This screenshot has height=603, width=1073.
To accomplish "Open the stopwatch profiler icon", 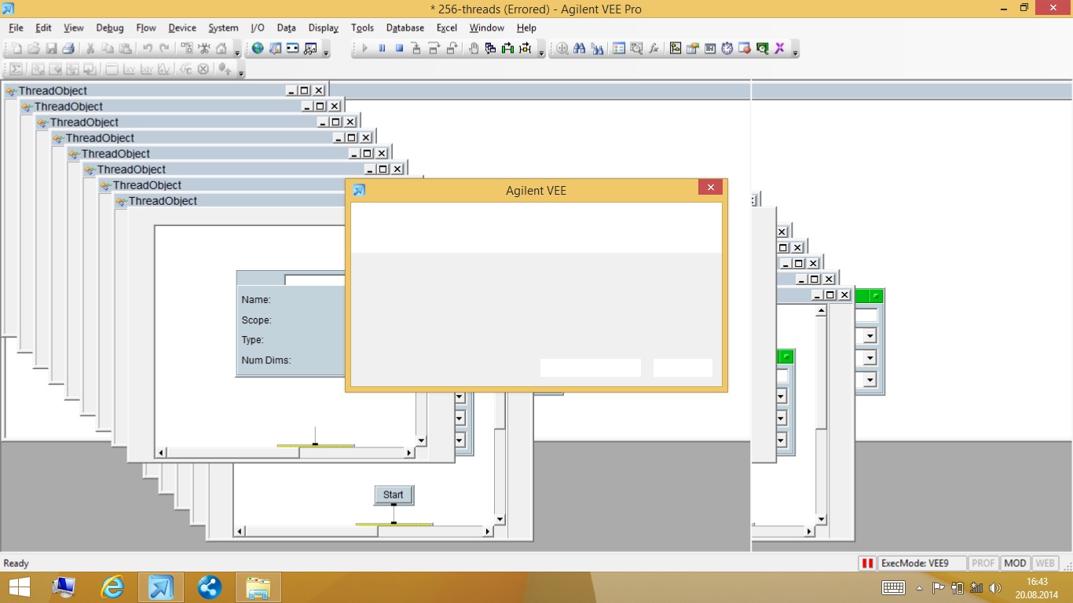I will [x=727, y=49].
